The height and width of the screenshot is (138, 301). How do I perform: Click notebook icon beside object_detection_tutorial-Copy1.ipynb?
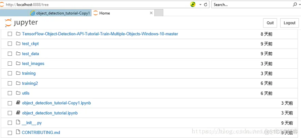point(18,103)
